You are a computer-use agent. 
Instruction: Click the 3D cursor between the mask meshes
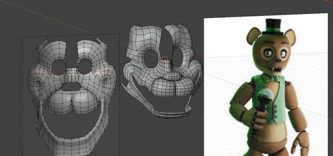[x=165, y=58]
